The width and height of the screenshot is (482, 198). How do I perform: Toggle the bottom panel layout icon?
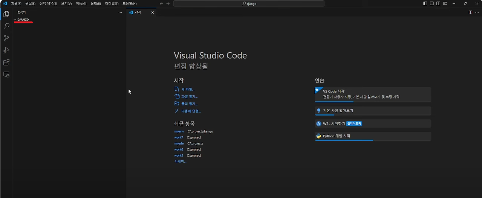[432, 3]
